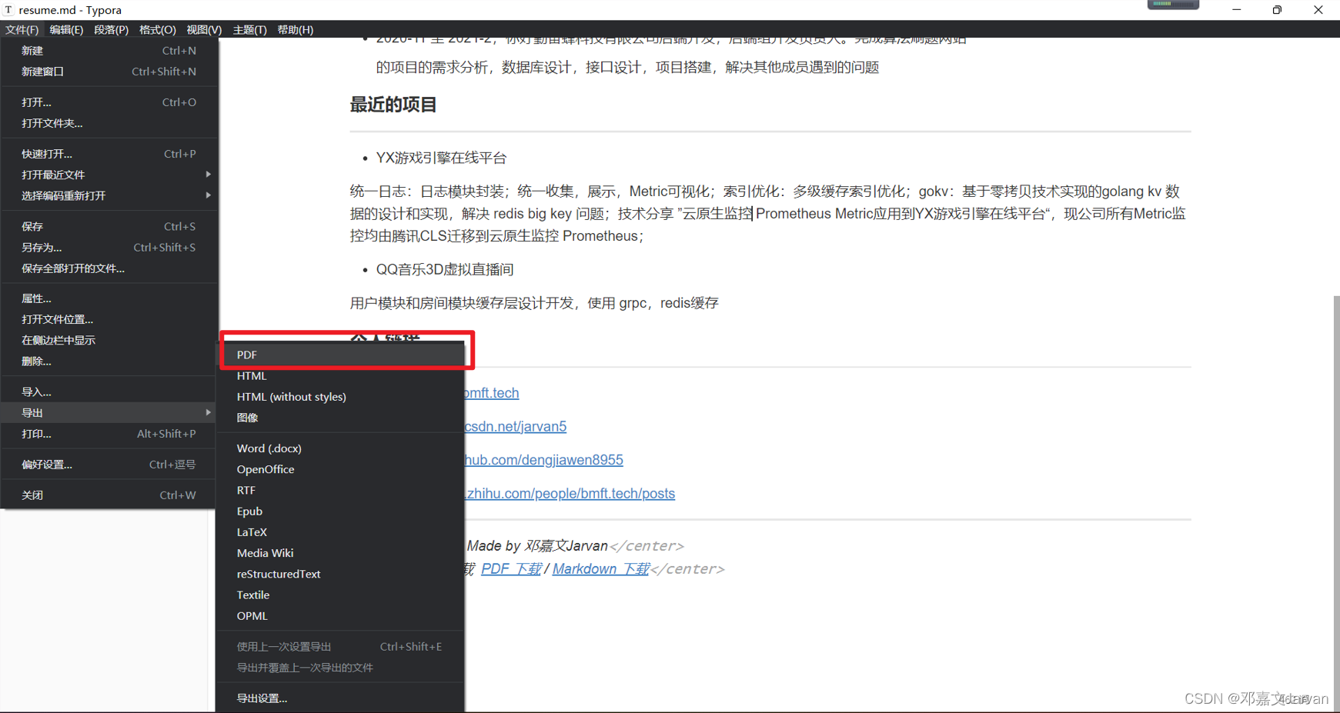Open the 视图(V) menu
The image size is (1340, 713).
(204, 29)
